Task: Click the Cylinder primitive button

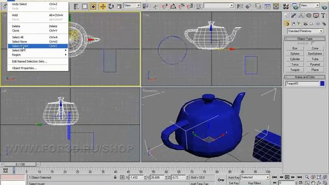Action: tap(295, 59)
